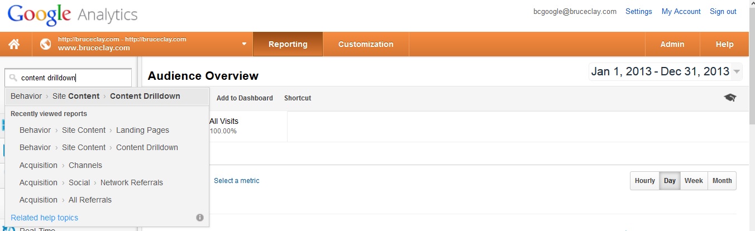Expand the date range picker arrow
Screen dimensions: 755x231
point(737,72)
